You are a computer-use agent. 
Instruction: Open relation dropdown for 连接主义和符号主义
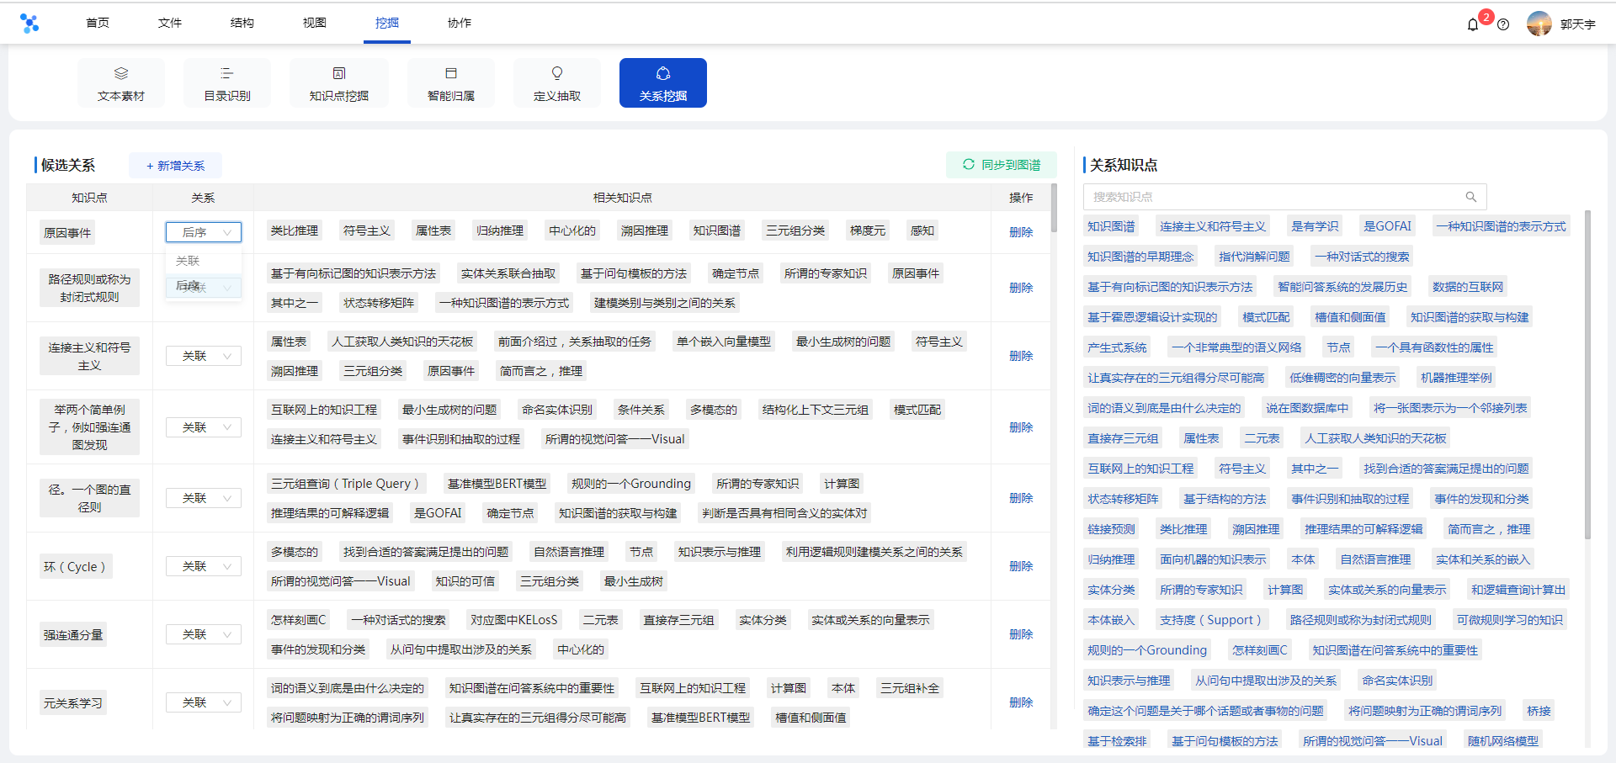pos(204,356)
